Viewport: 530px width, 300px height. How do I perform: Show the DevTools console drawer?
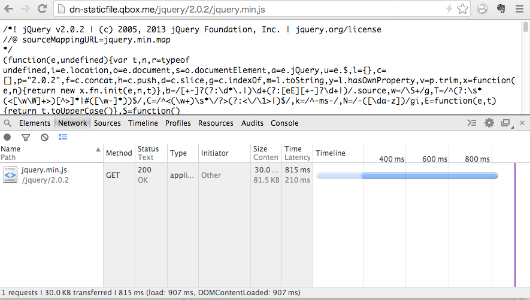point(472,123)
